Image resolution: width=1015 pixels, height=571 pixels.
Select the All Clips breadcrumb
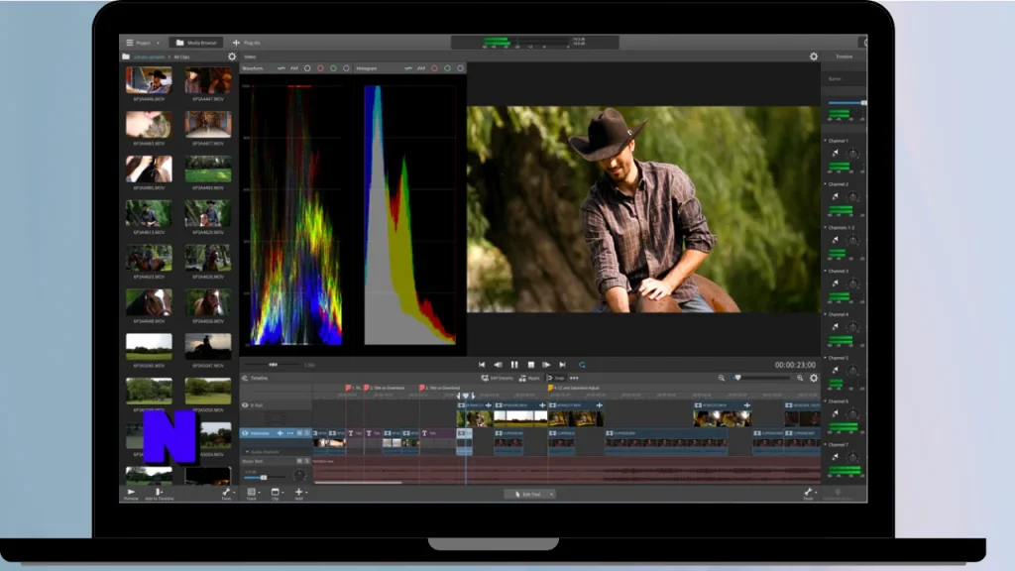pyautogui.click(x=181, y=57)
